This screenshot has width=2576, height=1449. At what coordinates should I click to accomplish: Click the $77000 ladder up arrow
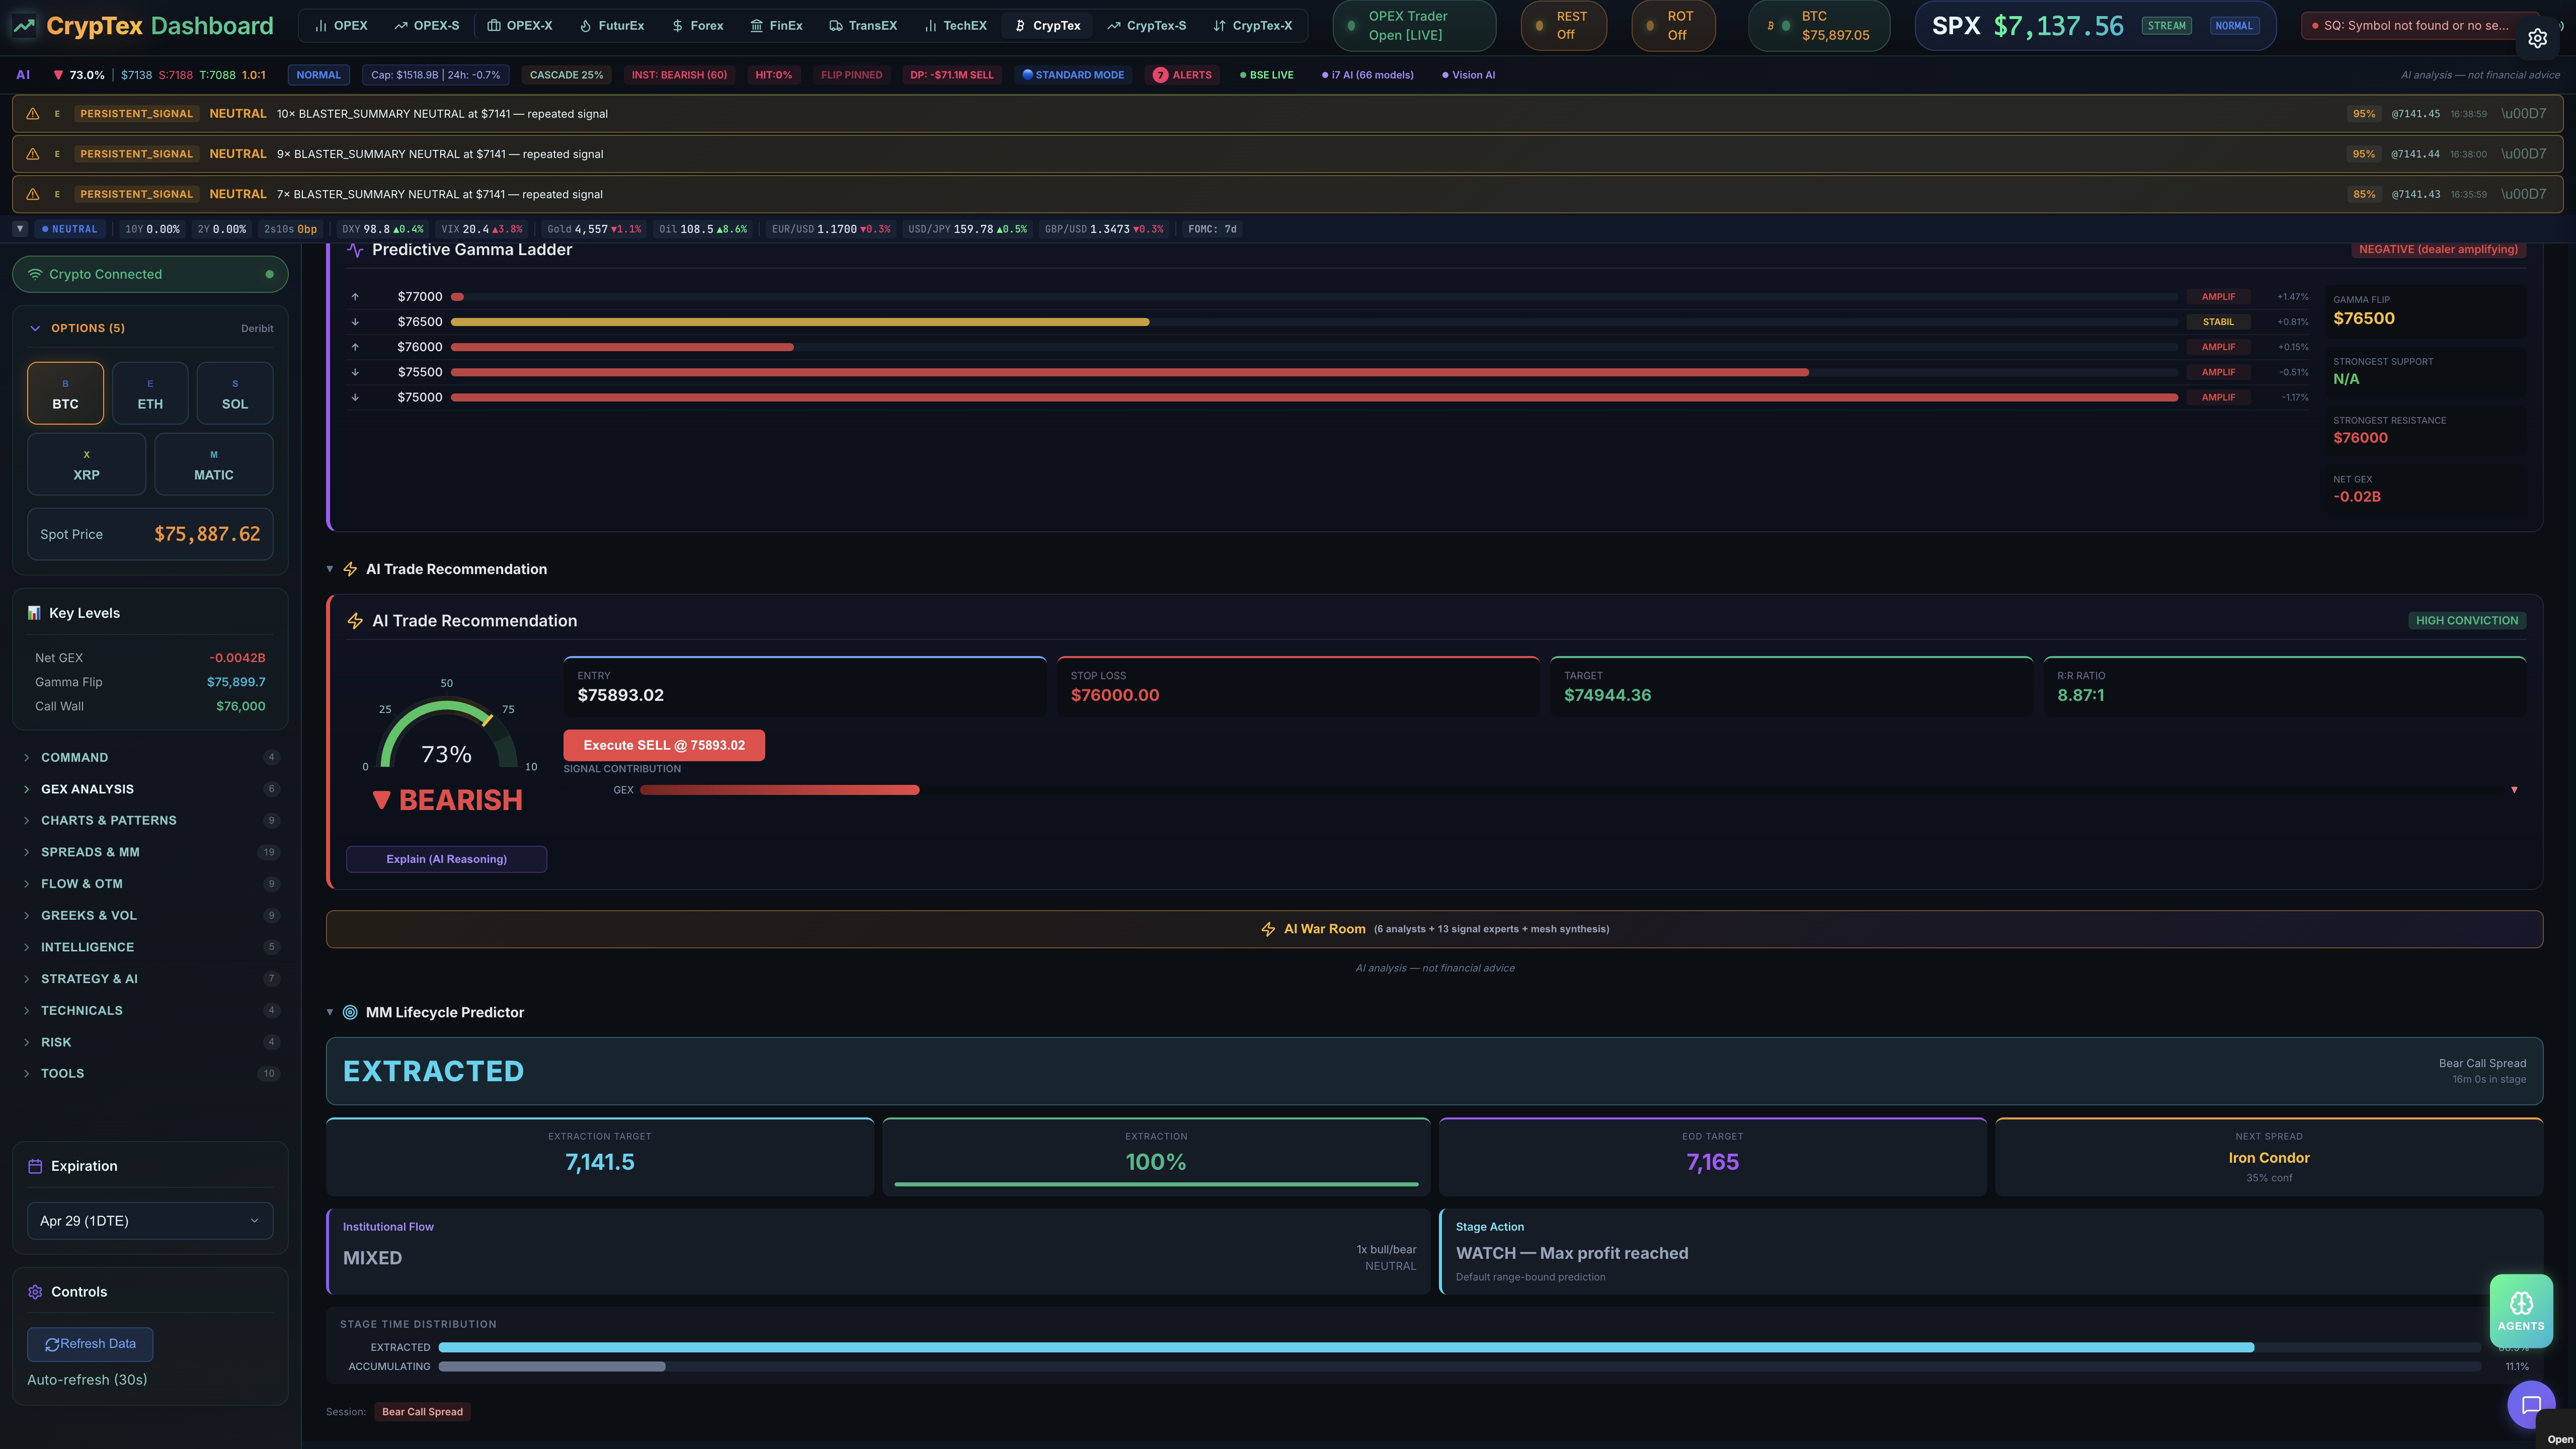click(355, 297)
